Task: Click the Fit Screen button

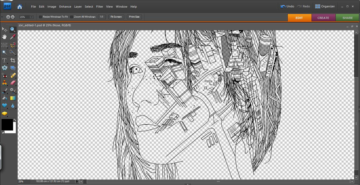Action: click(116, 17)
